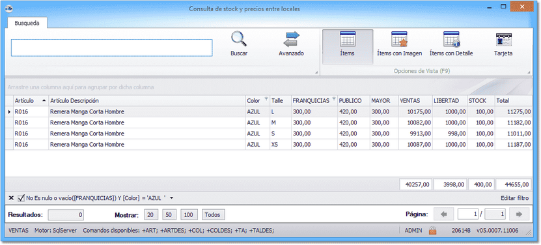Open the Avanzado search arrows icon
Viewport: 541px width, 245px height.
[x=292, y=39]
